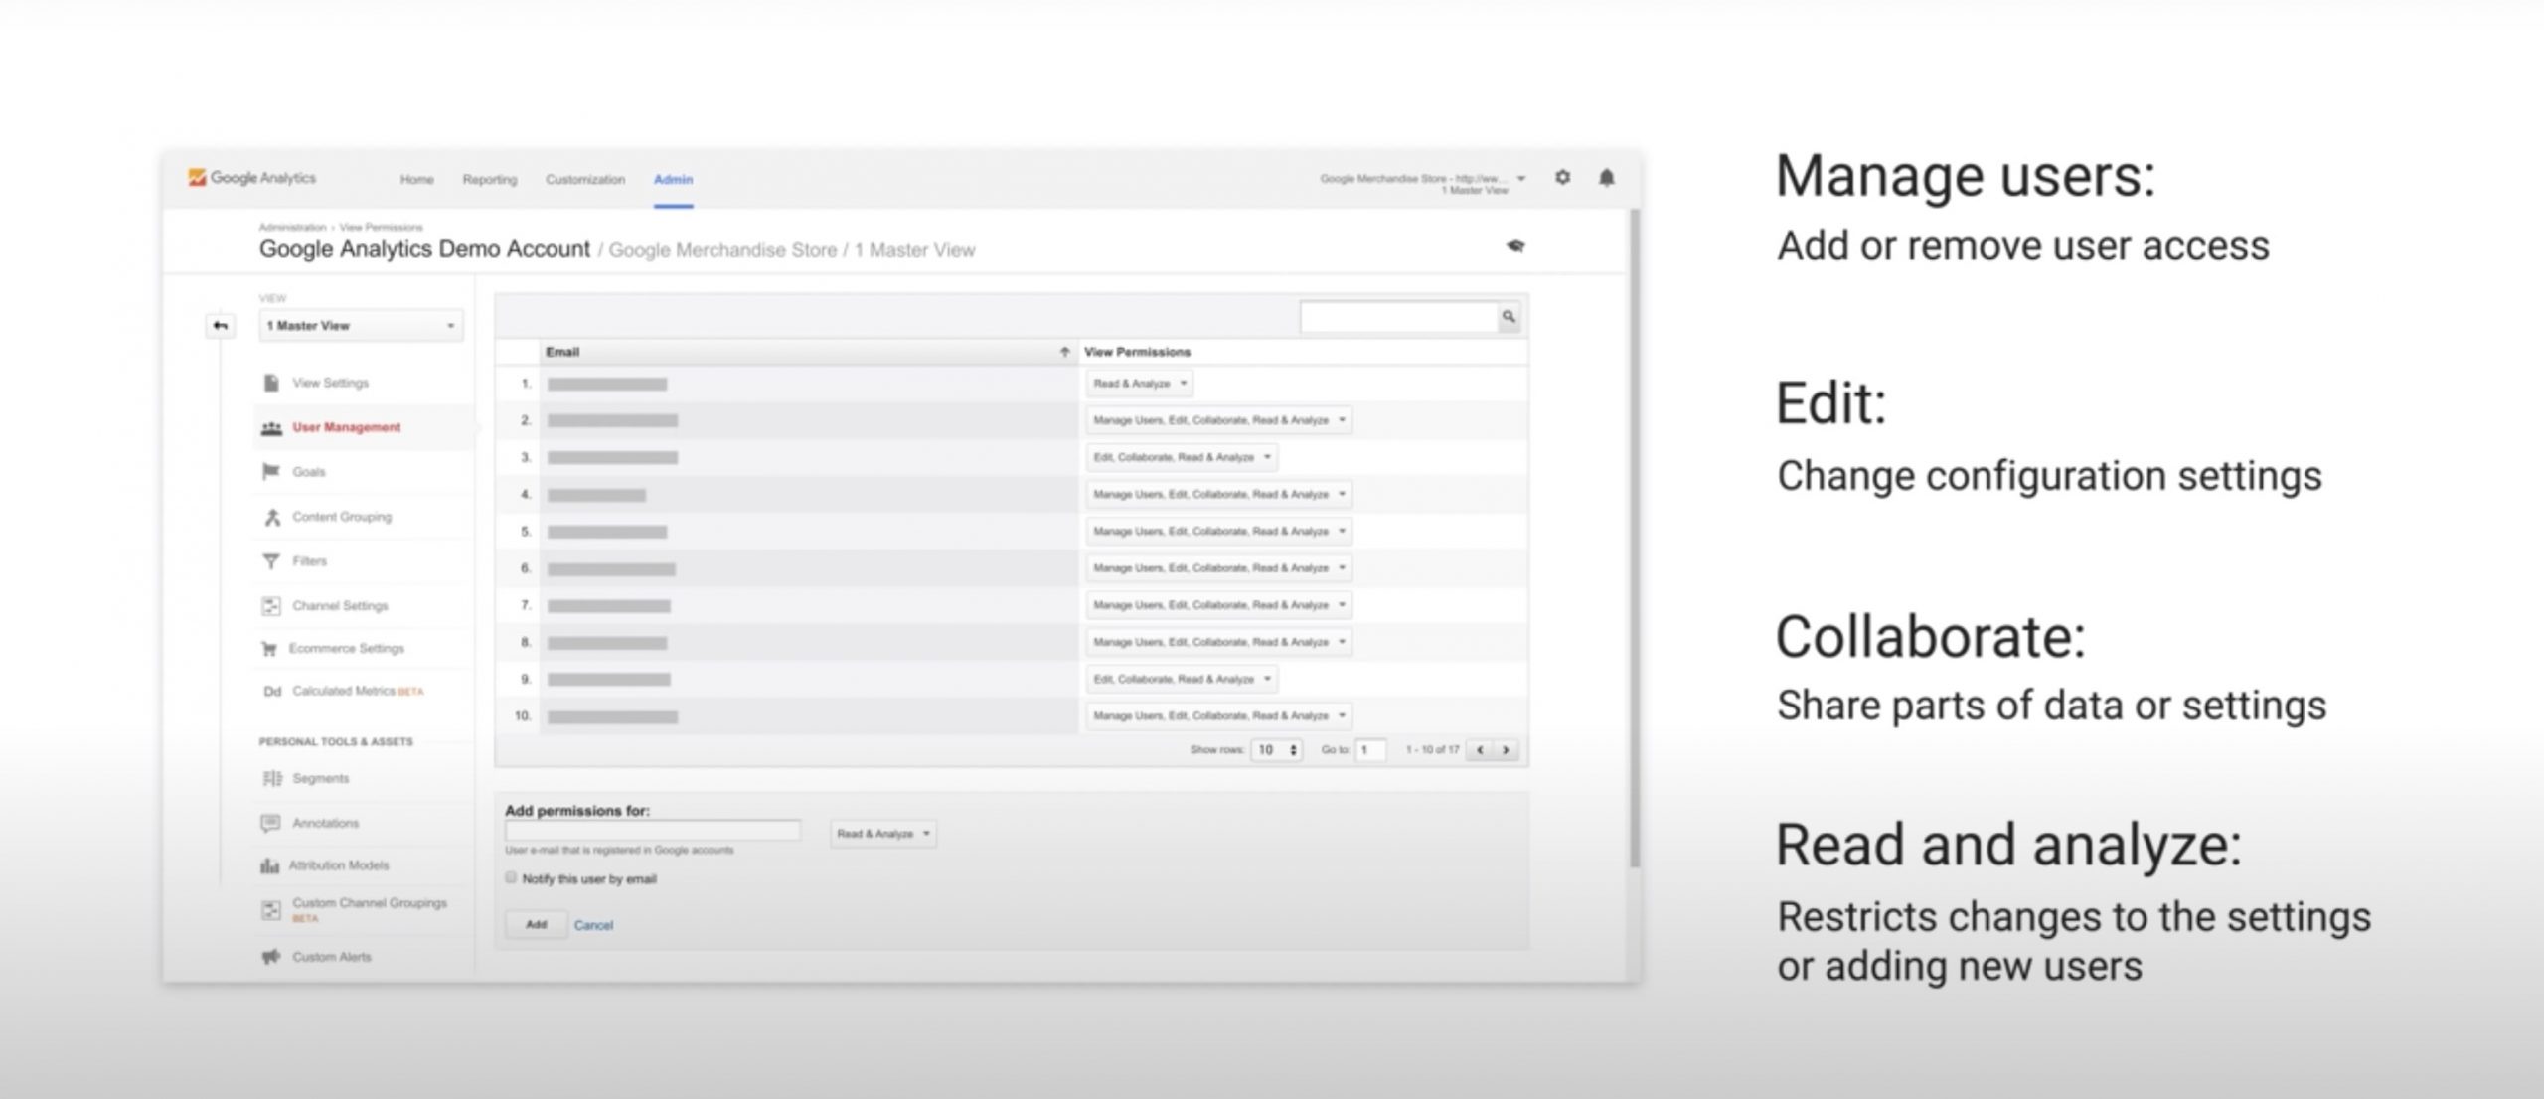Image resolution: width=2544 pixels, height=1099 pixels.
Task: Open permissions dropdown for user row 10
Action: pos(1218,715)
